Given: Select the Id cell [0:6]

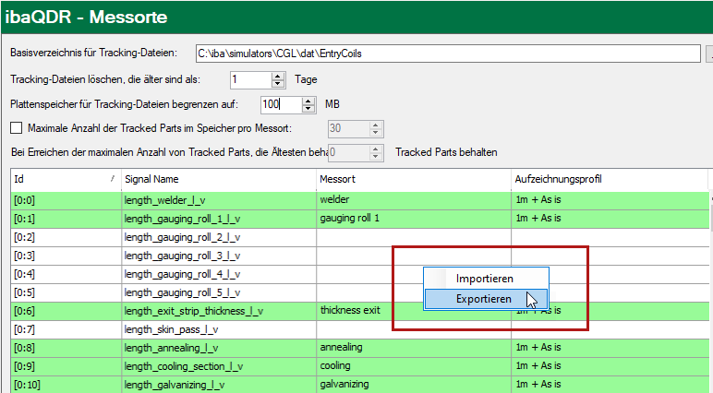Looking at the screenshot, I should point(66,311).
